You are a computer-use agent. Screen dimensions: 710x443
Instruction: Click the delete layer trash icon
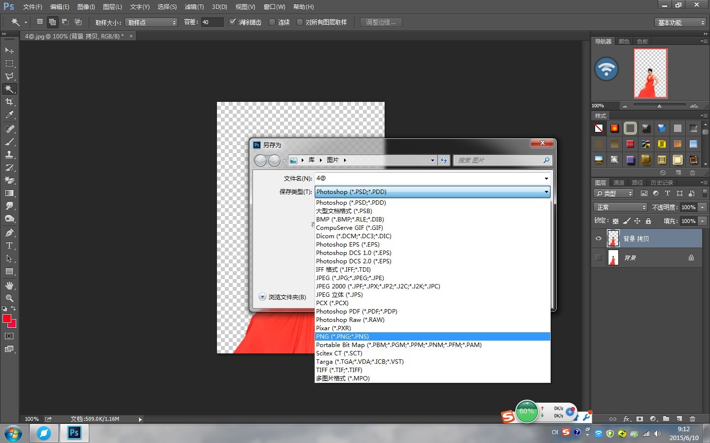[x=692, y=419]
